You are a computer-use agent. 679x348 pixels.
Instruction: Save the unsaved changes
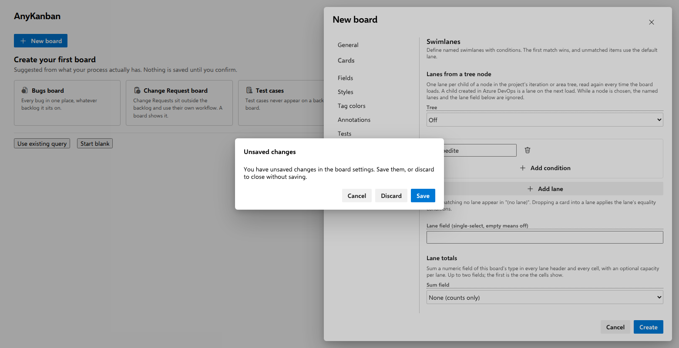coord(423,196)
